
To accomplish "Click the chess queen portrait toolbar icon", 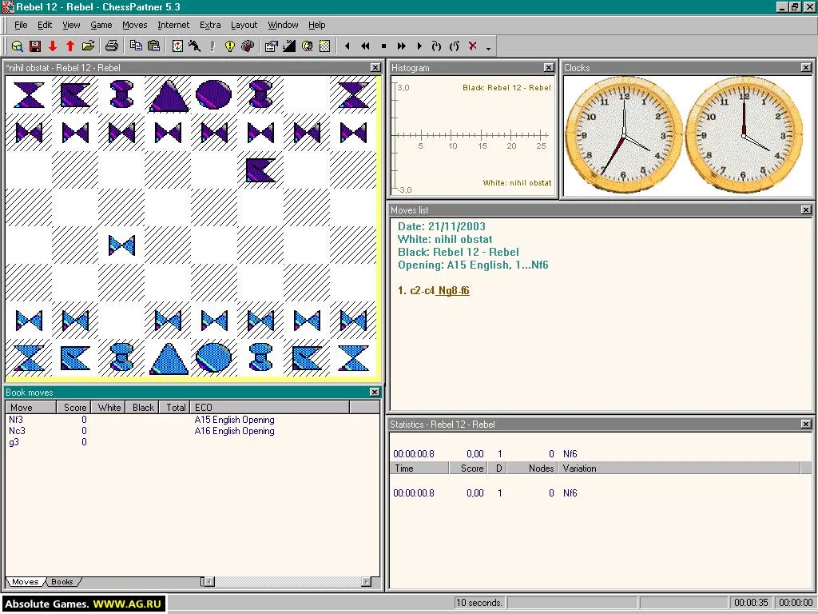I will (x=308, y=46).
